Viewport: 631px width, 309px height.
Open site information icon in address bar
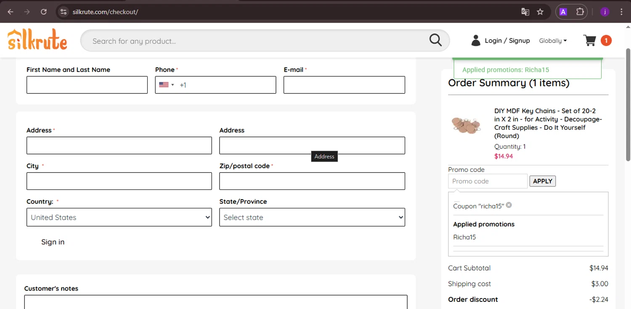point(64,12)
